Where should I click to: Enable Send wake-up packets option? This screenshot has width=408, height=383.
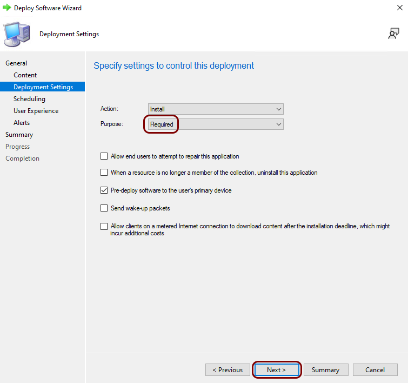pos(104,208)
